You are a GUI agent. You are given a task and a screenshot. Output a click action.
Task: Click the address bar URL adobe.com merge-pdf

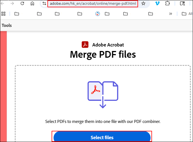(x=93, y=4)
